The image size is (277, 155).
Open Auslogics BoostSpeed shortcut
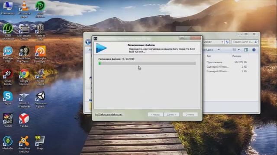click(40, 54)
